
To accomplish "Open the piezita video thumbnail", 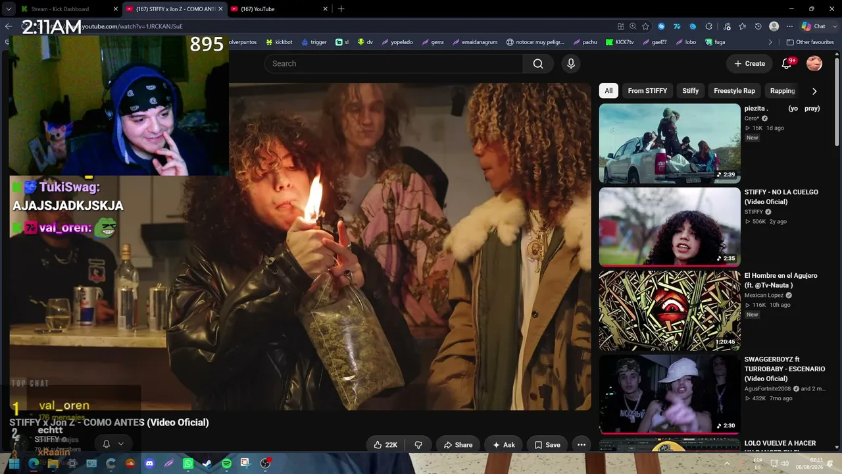I will pos(670,144).
